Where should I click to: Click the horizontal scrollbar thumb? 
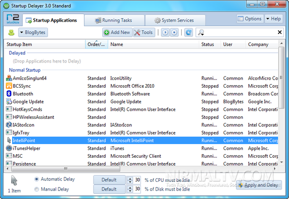tap(66, 169)
